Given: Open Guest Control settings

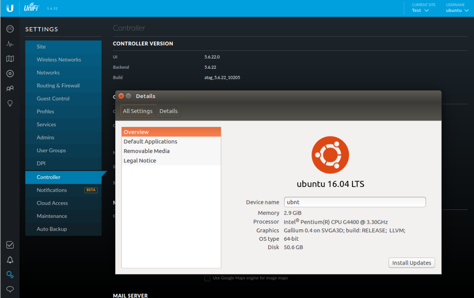Looking at the screenshot, I should click(x=64, y=99).
